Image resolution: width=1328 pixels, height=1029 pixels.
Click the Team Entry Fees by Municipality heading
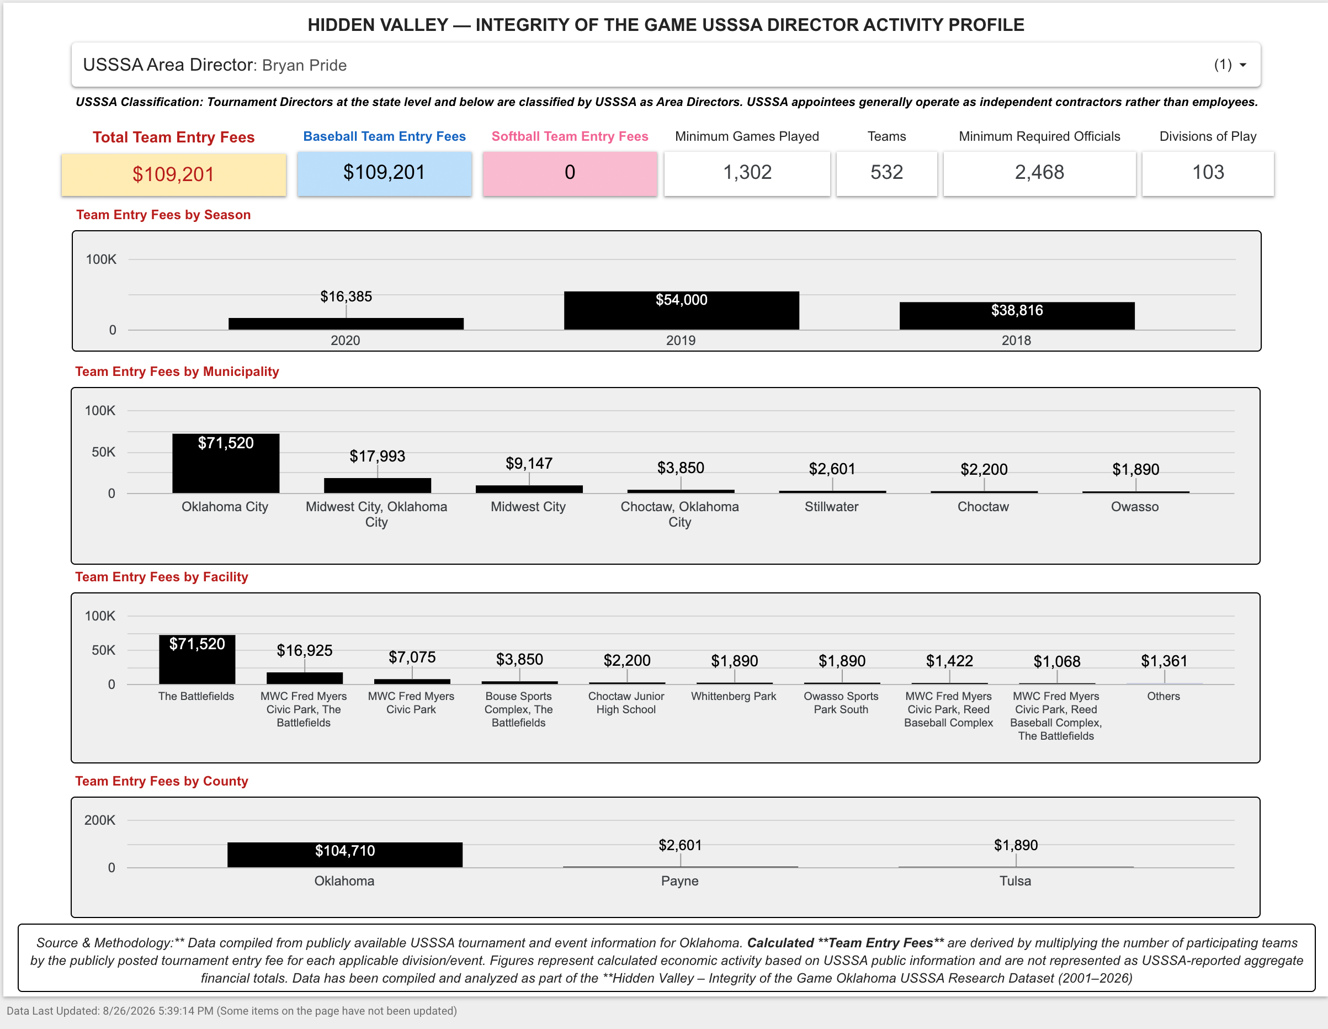(177, 372)
